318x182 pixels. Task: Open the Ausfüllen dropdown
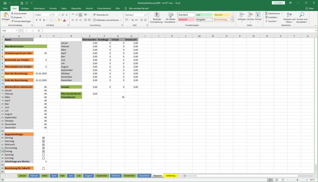tap(272, 17)
